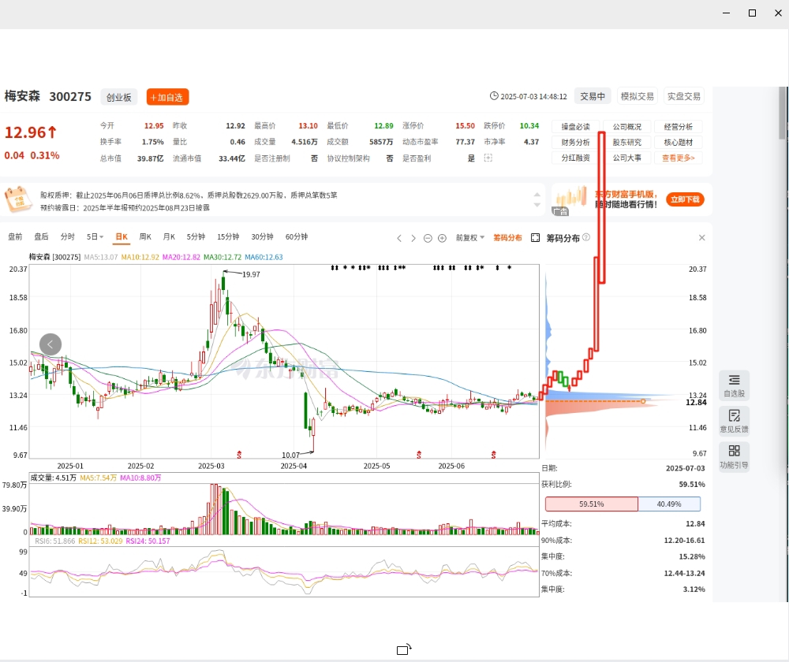Click the rotate screen icon at bottom
Viewport: 789px width, 662px height.
tap(404, 649)
